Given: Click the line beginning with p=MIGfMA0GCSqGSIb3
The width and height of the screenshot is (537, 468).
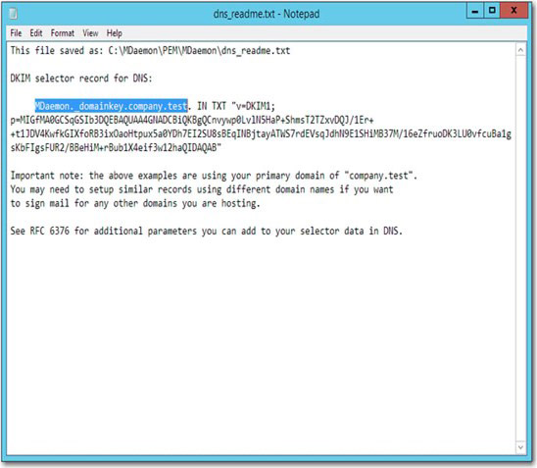Looking at the screenshot, I should coord(192,120).
